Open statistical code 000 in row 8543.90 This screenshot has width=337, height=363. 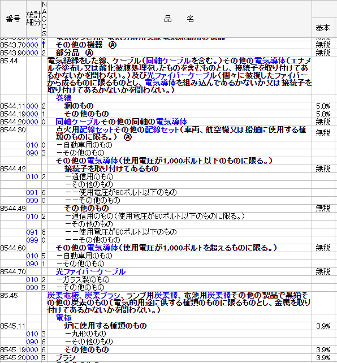point(32,53)
